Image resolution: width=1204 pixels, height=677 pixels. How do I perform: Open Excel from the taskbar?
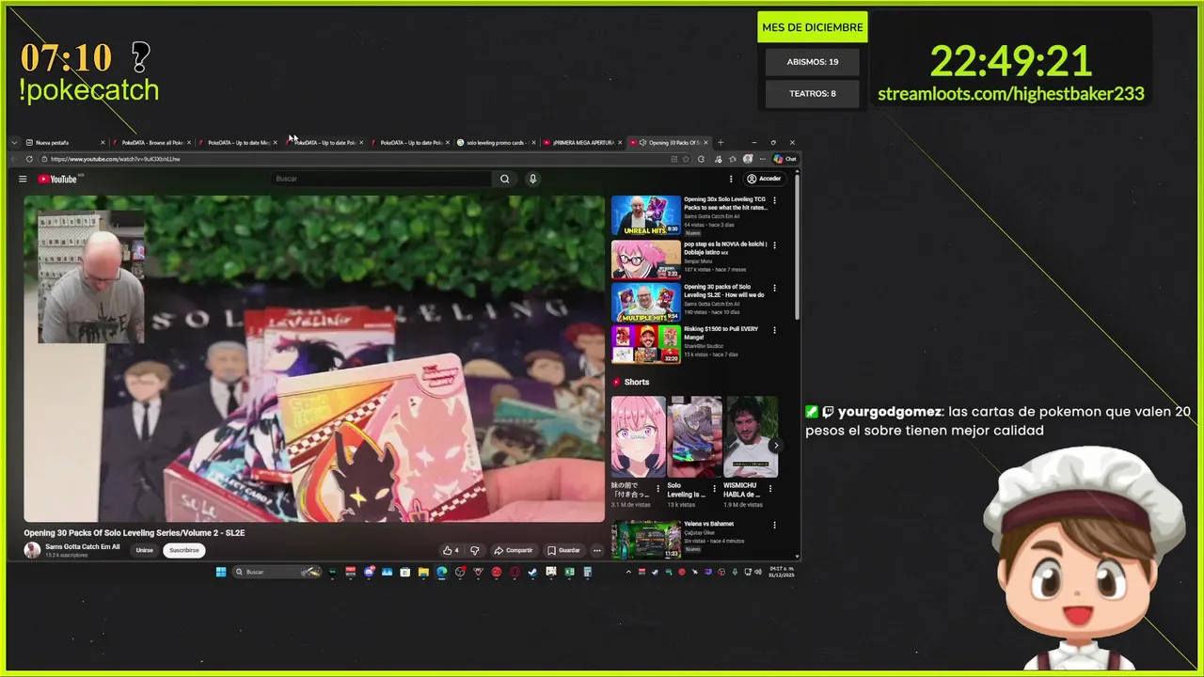point(569,572)
